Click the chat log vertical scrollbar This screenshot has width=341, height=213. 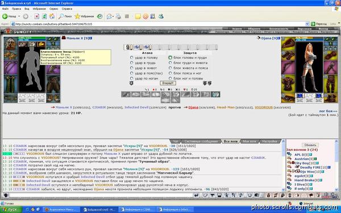[x=283, y=165]
